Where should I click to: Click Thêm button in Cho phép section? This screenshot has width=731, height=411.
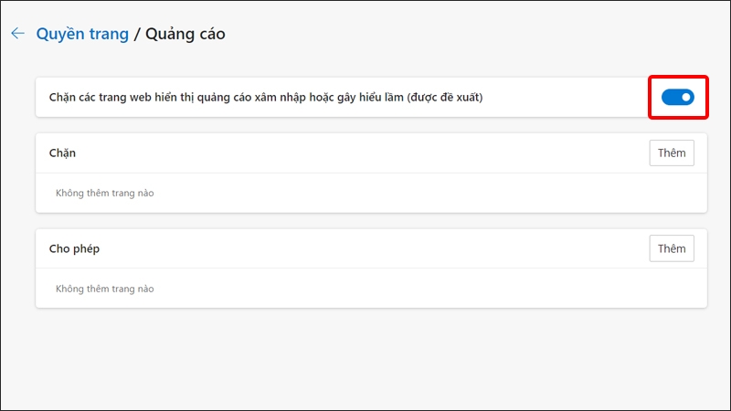pos(672,248)
